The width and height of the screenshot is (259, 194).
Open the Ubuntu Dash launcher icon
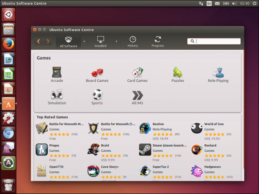pos(8,14)
